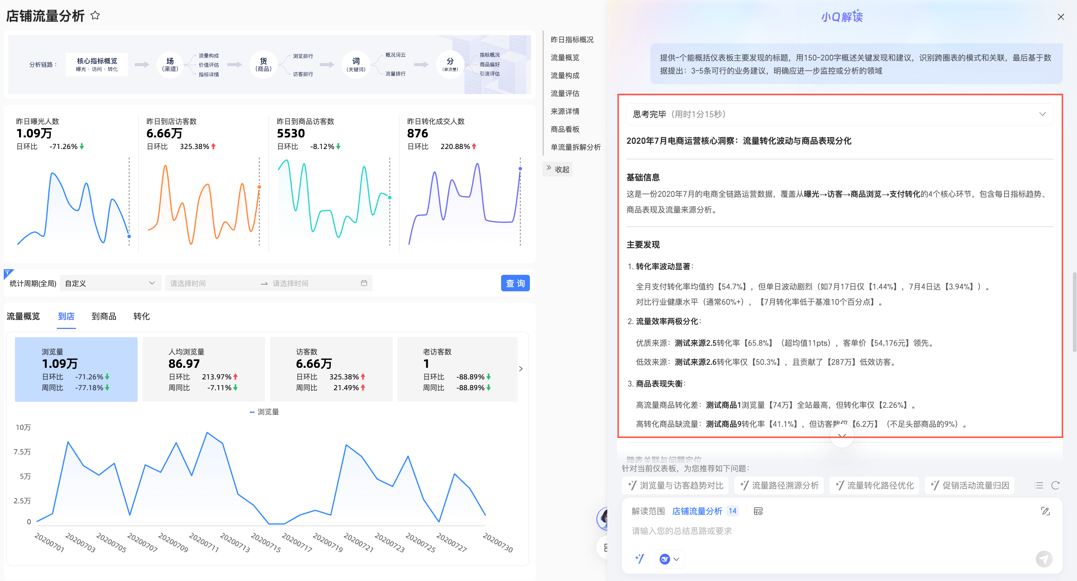Open the chart scope selector icon beside 14

[x=758, y=511]
